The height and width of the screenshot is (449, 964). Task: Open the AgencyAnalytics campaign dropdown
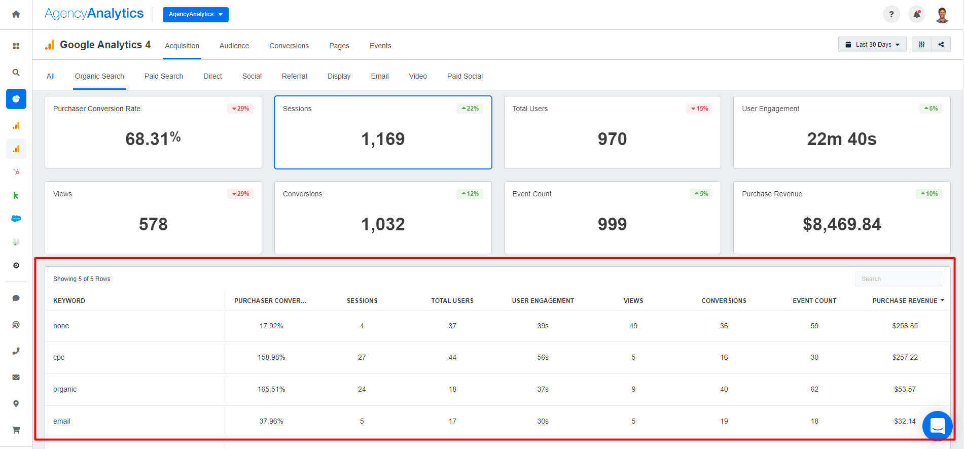coord(195,14)
